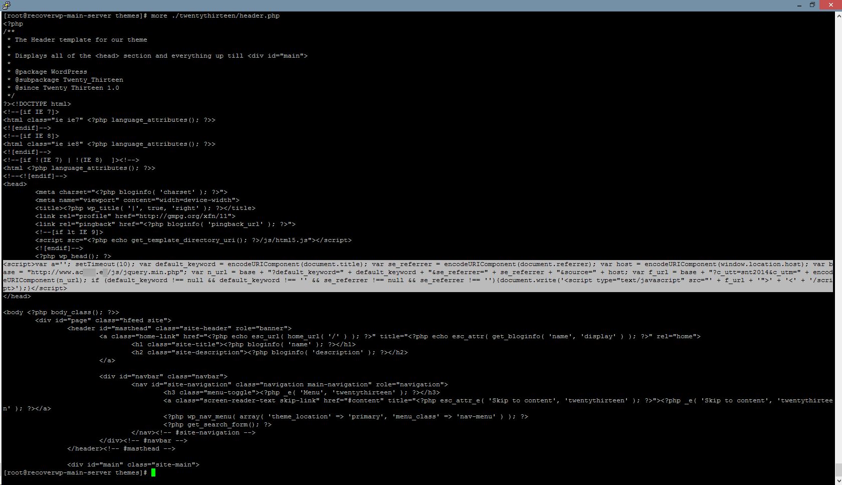Click the '<?php get_search_form(); ?>' line
842x485 pixels.
click(x=218, y=424)
